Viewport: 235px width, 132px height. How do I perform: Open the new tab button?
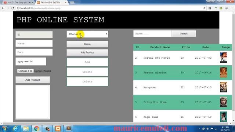tap(72, 3)
